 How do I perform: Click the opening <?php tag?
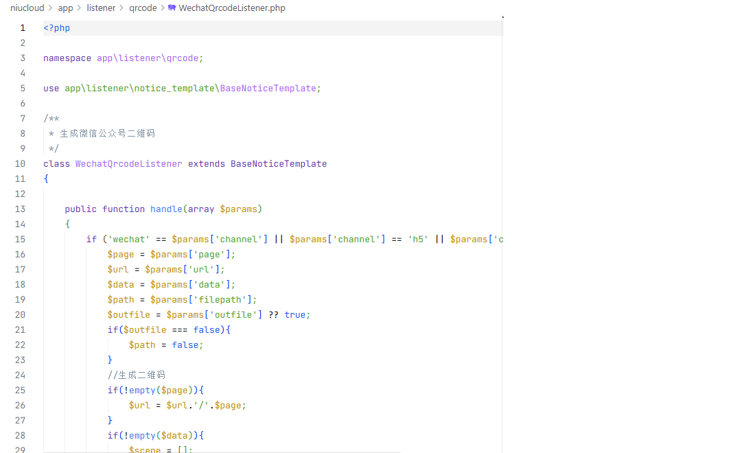[56, 28]
